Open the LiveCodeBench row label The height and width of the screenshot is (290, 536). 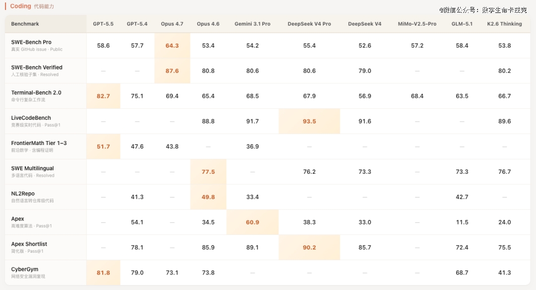click(31, 118)
